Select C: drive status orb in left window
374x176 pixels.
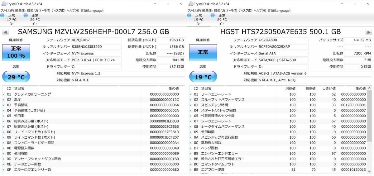click(x=26, y=15)
